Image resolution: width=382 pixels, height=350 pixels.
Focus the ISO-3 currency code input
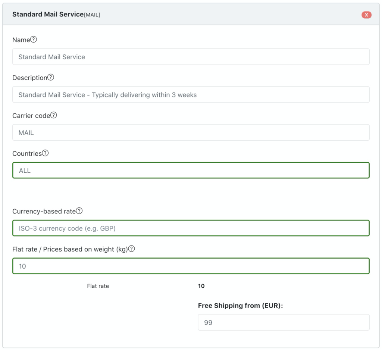(x=191, y=228)
